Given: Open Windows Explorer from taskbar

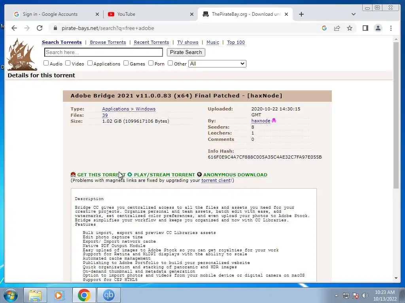Looking at the screenshot, I should point(35,295).
